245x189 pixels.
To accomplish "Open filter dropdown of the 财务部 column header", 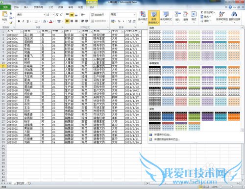I will coord(79,31).
